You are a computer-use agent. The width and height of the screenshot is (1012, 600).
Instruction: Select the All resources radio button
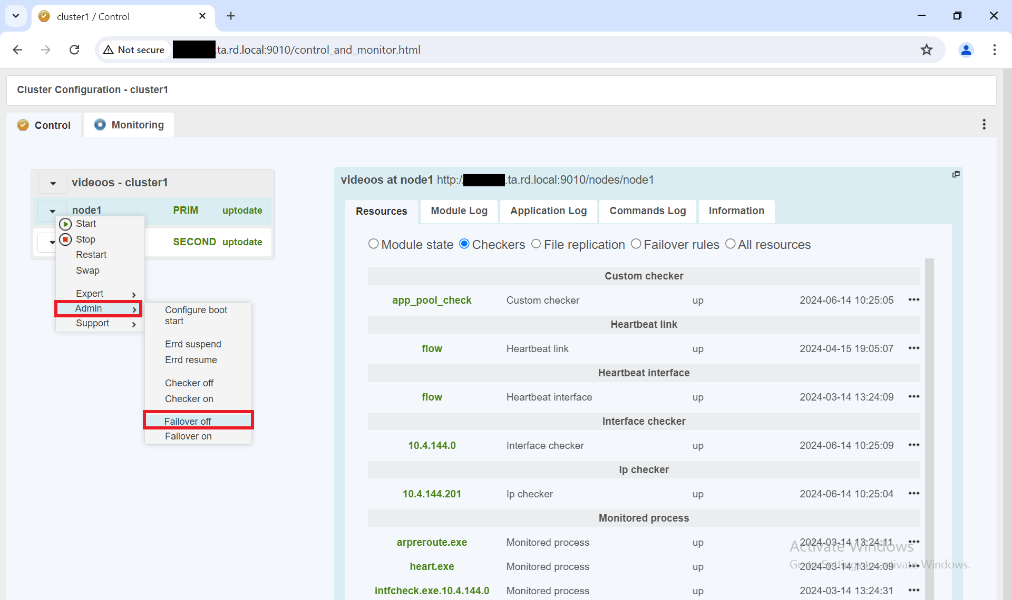point(731,244)
